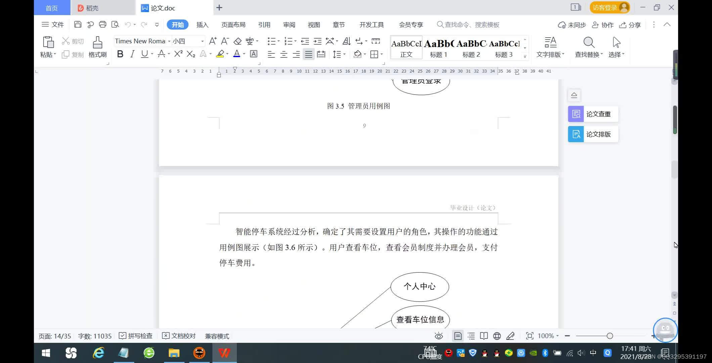The height and width of the screenshot is (363, 712).
Task: Open the 页面布局 ribbon tab
Action: (233, 25)
